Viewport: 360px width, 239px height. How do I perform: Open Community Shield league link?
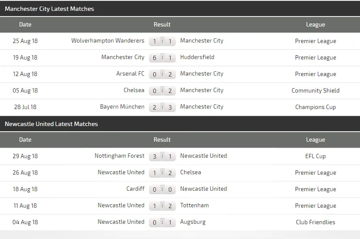pos(315,91)
